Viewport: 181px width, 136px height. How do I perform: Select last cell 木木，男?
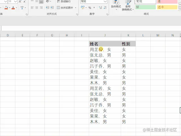click(x=105, y=122)
